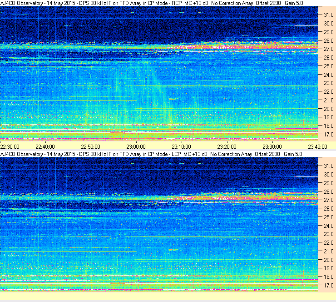Pick the 17.0 axis value in LCP panel

pos(328,285)
